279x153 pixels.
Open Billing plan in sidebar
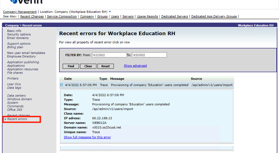(15, 47)
